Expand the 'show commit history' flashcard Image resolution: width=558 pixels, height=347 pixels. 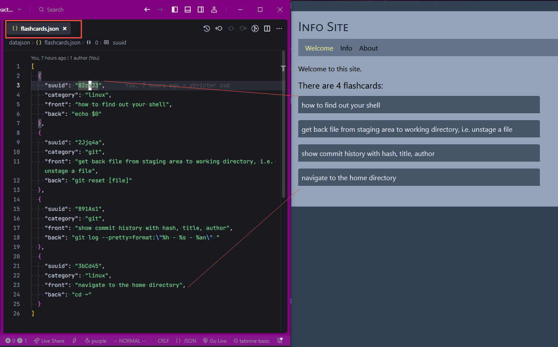click(419, 153)
